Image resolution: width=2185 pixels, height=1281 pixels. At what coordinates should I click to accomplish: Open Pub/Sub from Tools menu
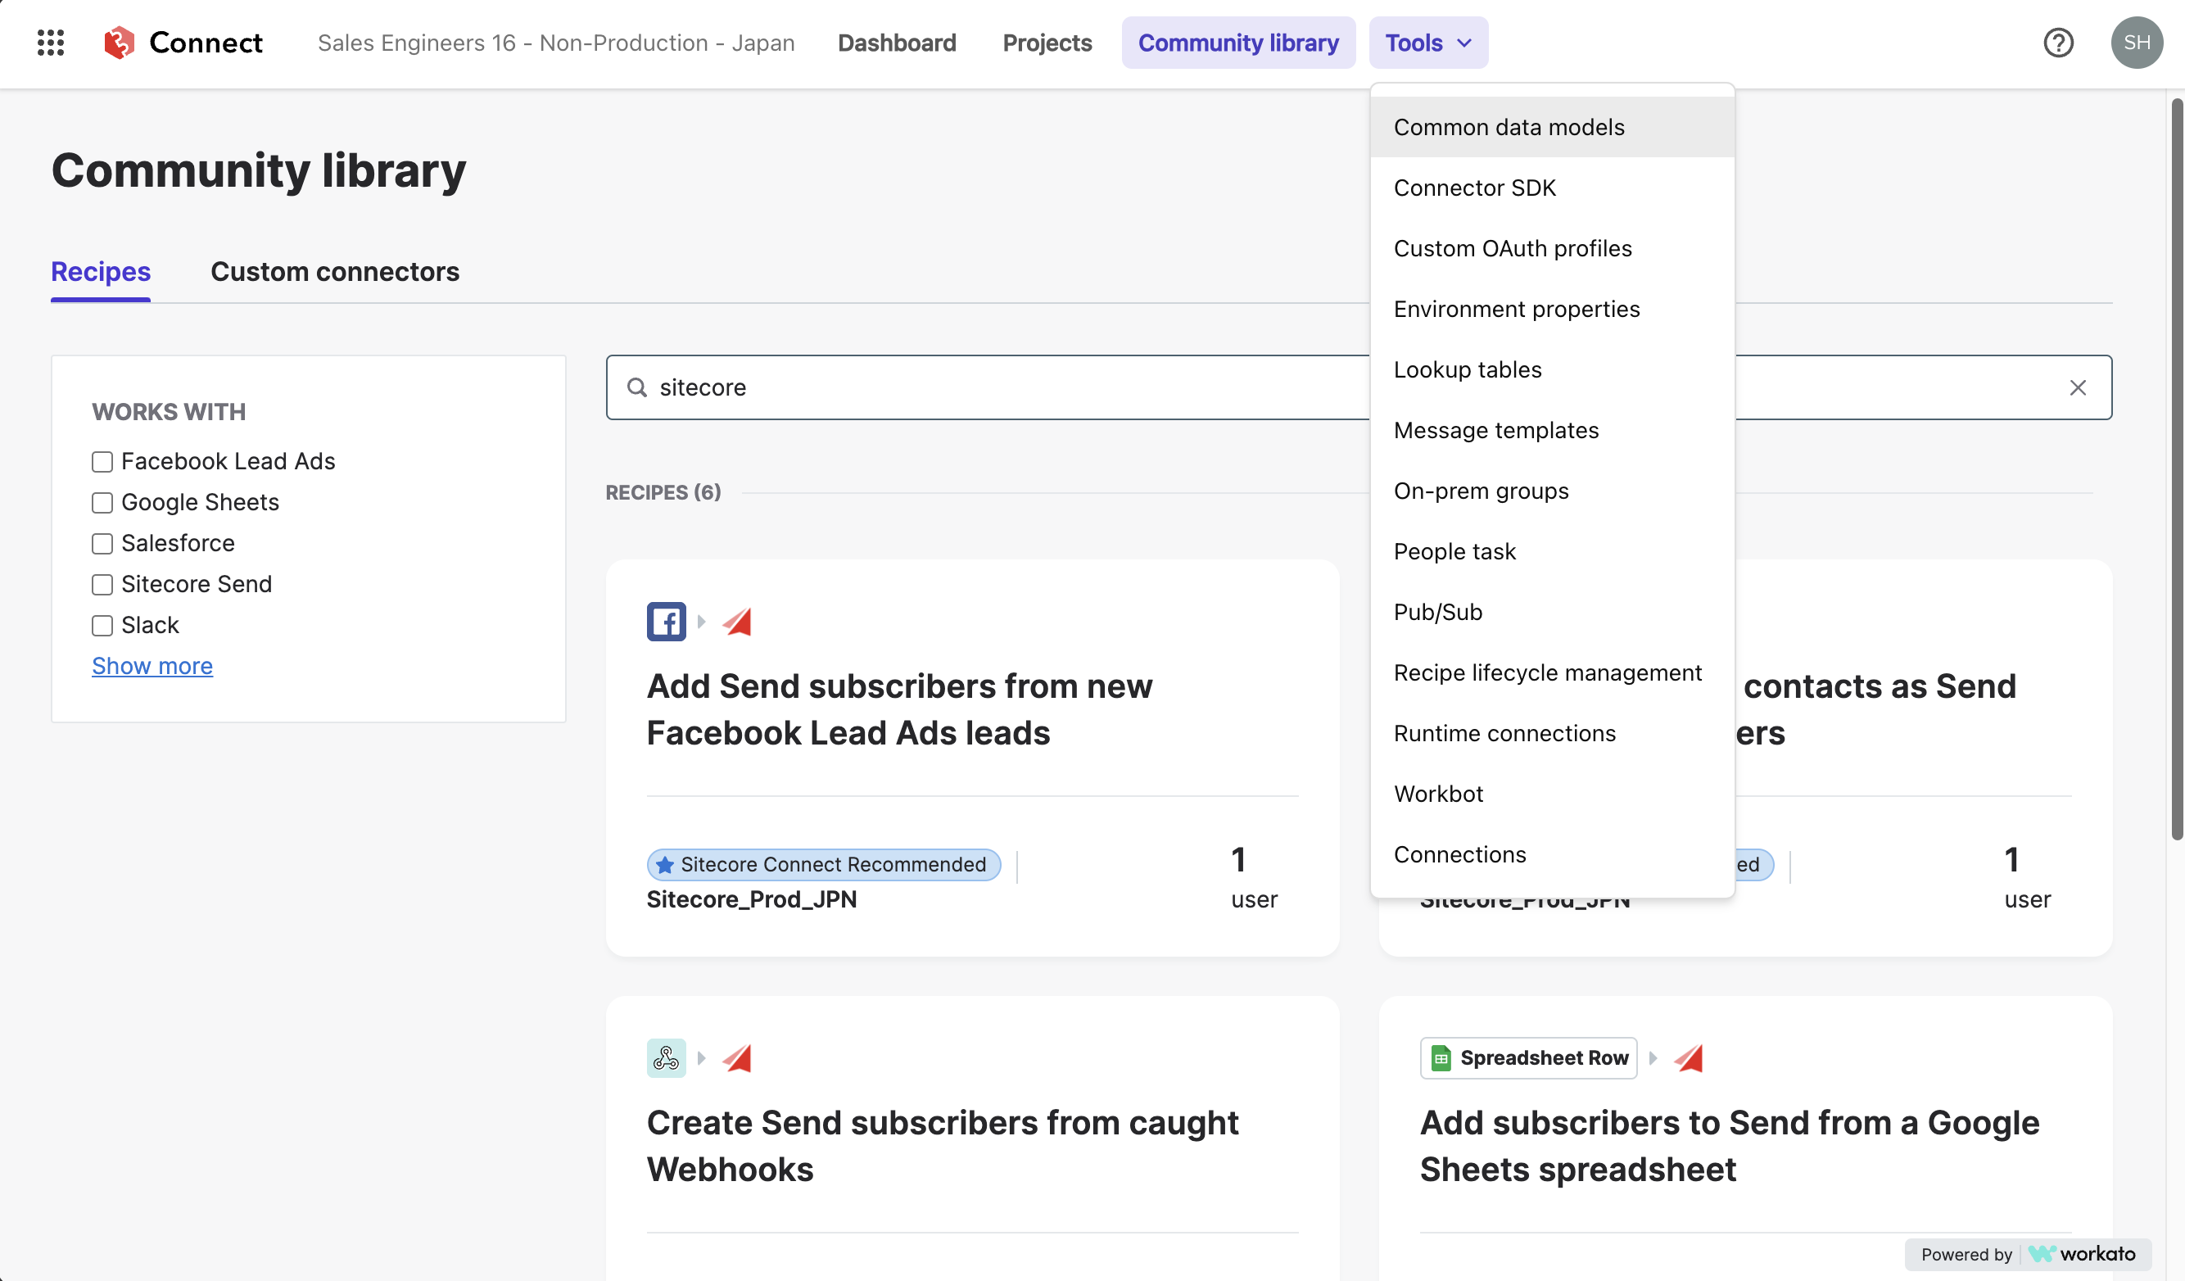pyautogui.click(x=1551, y=613)
